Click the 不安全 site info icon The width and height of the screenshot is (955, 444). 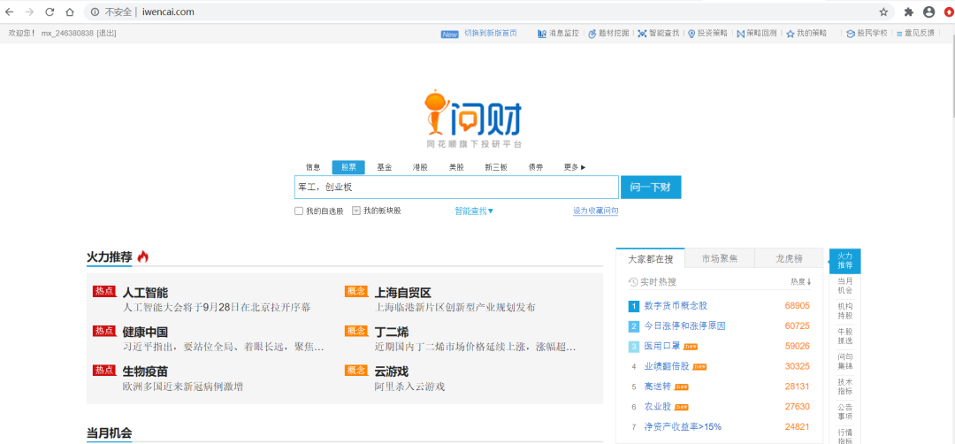pyautogui.click(x=95, y=11)
